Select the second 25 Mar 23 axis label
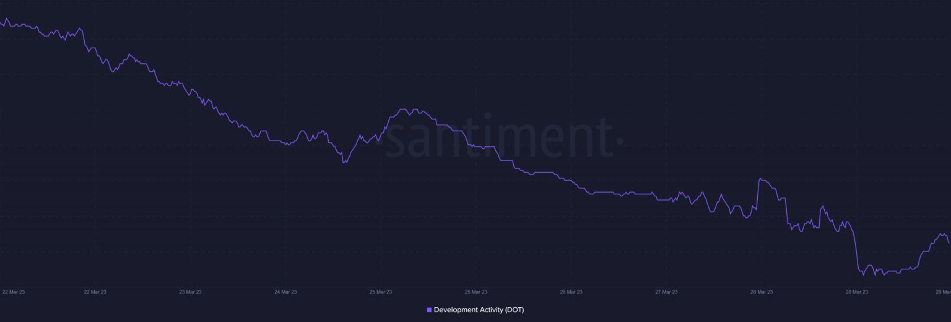 (475, 292)
